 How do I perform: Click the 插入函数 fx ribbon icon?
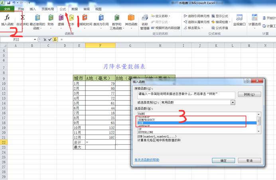pos(7,18)
